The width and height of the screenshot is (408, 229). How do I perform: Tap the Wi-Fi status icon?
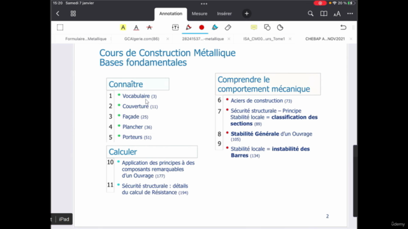(x=335, y=3)
